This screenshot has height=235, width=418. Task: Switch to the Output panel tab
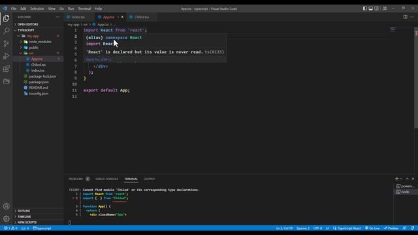(x=150, y=179)
